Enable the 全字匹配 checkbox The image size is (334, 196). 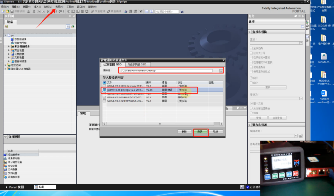(251, 48)
